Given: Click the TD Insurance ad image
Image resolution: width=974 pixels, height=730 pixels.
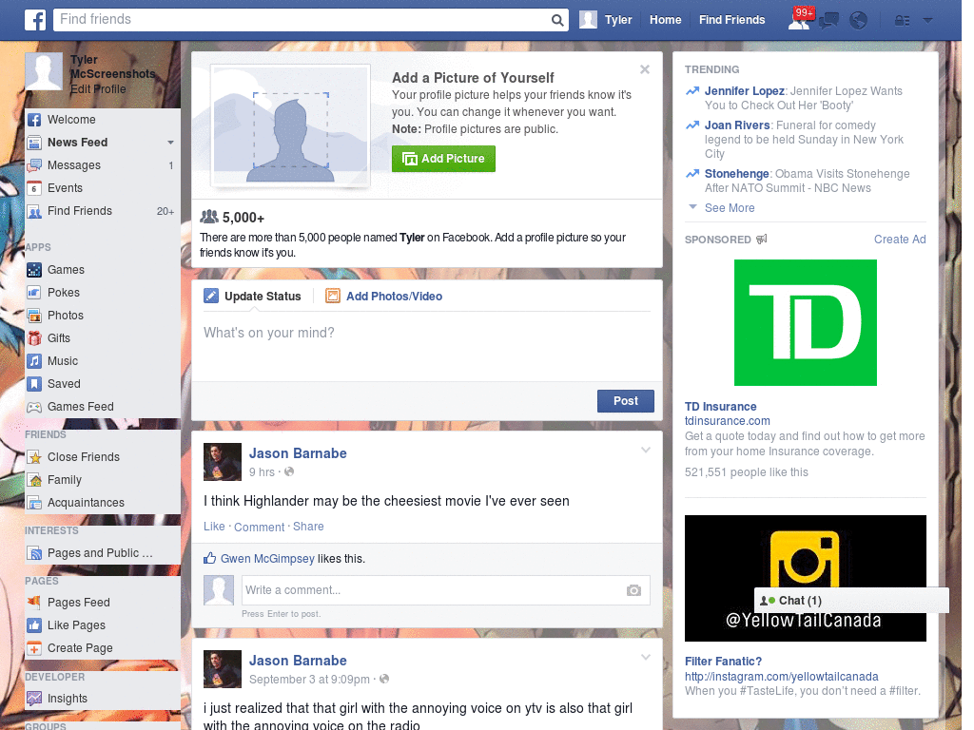Looking at the screenshot, I should coord(805,323).
